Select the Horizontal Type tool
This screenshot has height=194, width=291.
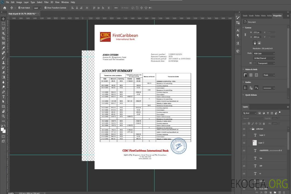click(x=4, y=97)
